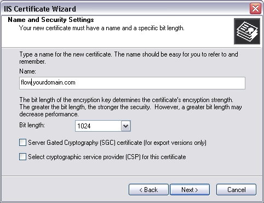Select the 1024 bit length value box
Screen dimensions: 264x203
coord(98,126)
